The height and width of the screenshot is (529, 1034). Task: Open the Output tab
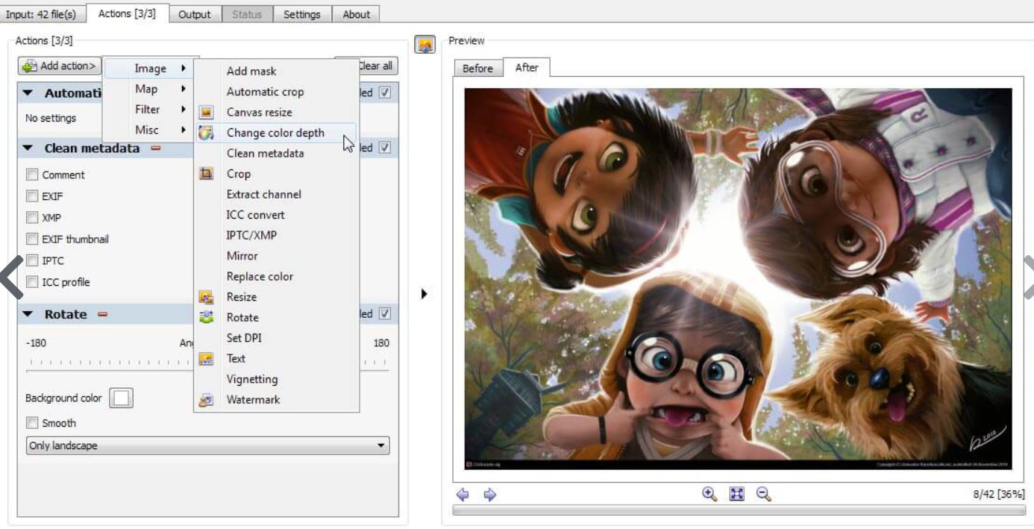tap(195, 14)
